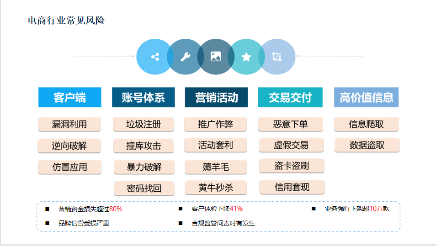The image size is (436, 246).
Task: Click the picture icon circle
Action: (216, 57)
